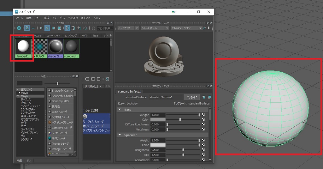Screen dimensions: 323x169
Task: Sort browser items by time icon
Action: pyautogui.click(x=79, y=28)
